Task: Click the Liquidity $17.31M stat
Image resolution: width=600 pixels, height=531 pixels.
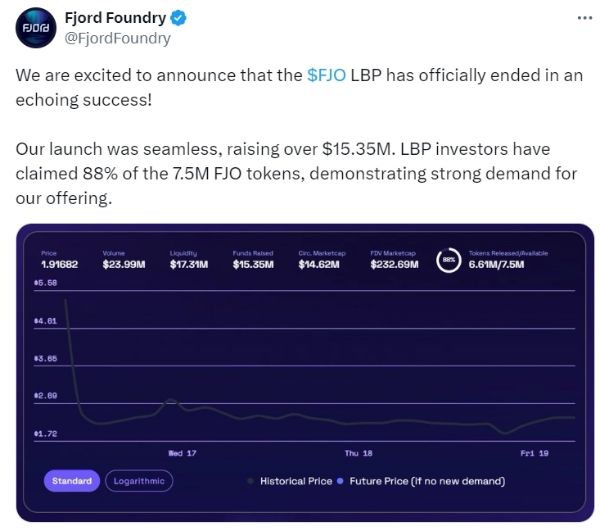Action: (189, 264)
